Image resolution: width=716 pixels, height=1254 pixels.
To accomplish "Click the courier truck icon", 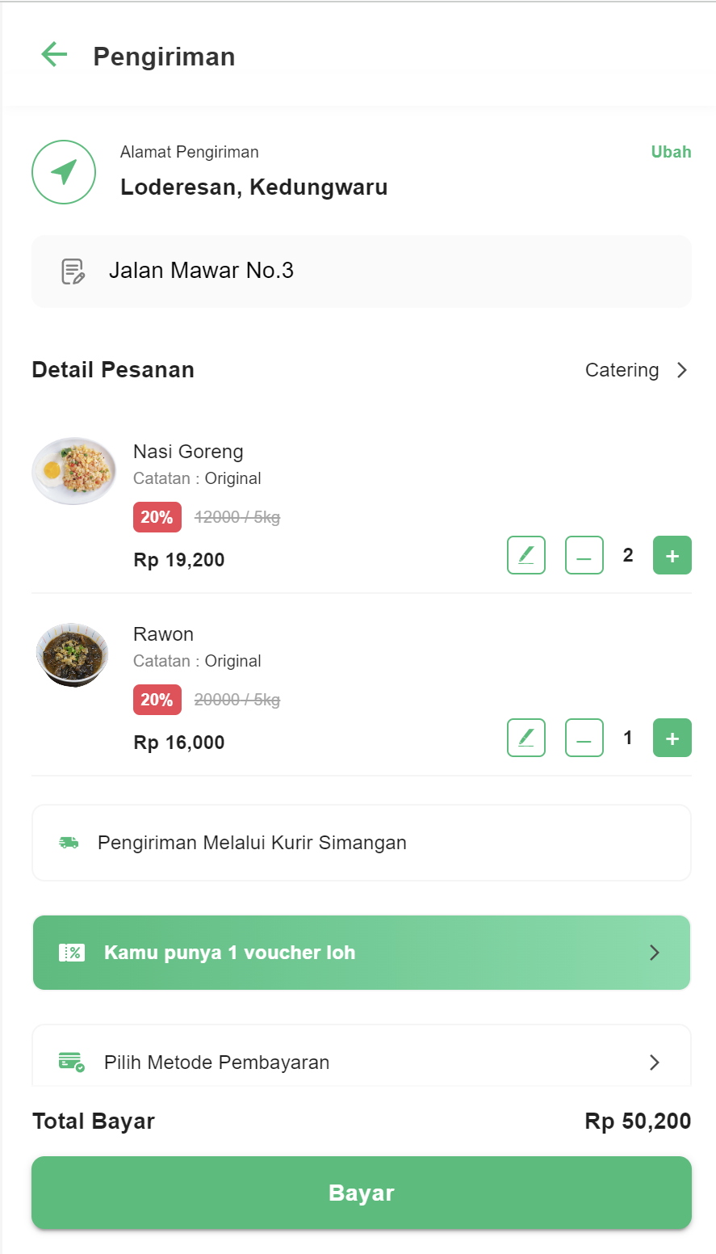I will point(69,843).
